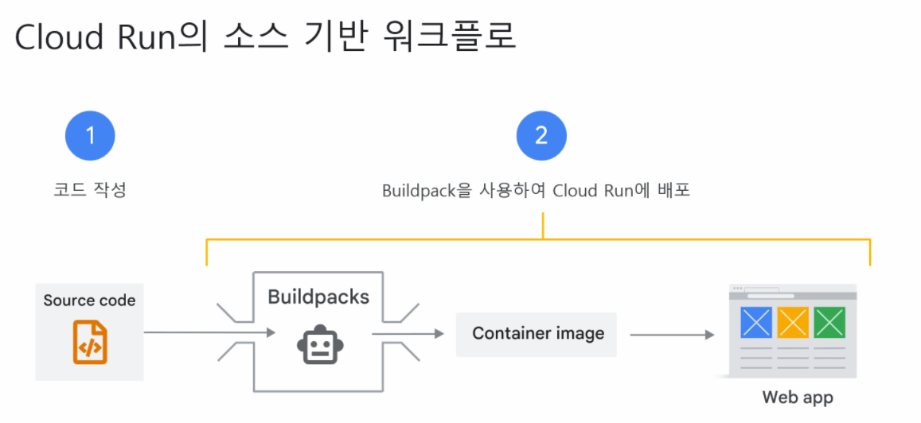Click the arrow from Source code to Buildpacks

click(x=209, y=332)
